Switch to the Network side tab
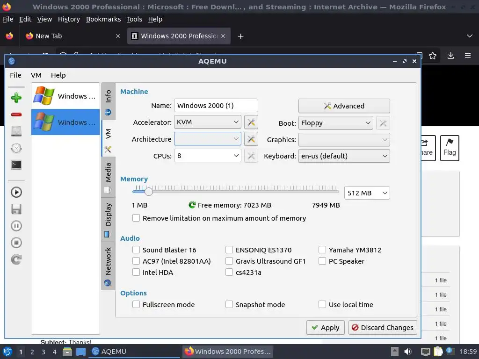Screen dimensions: 479x359 [x=108, y=266]
